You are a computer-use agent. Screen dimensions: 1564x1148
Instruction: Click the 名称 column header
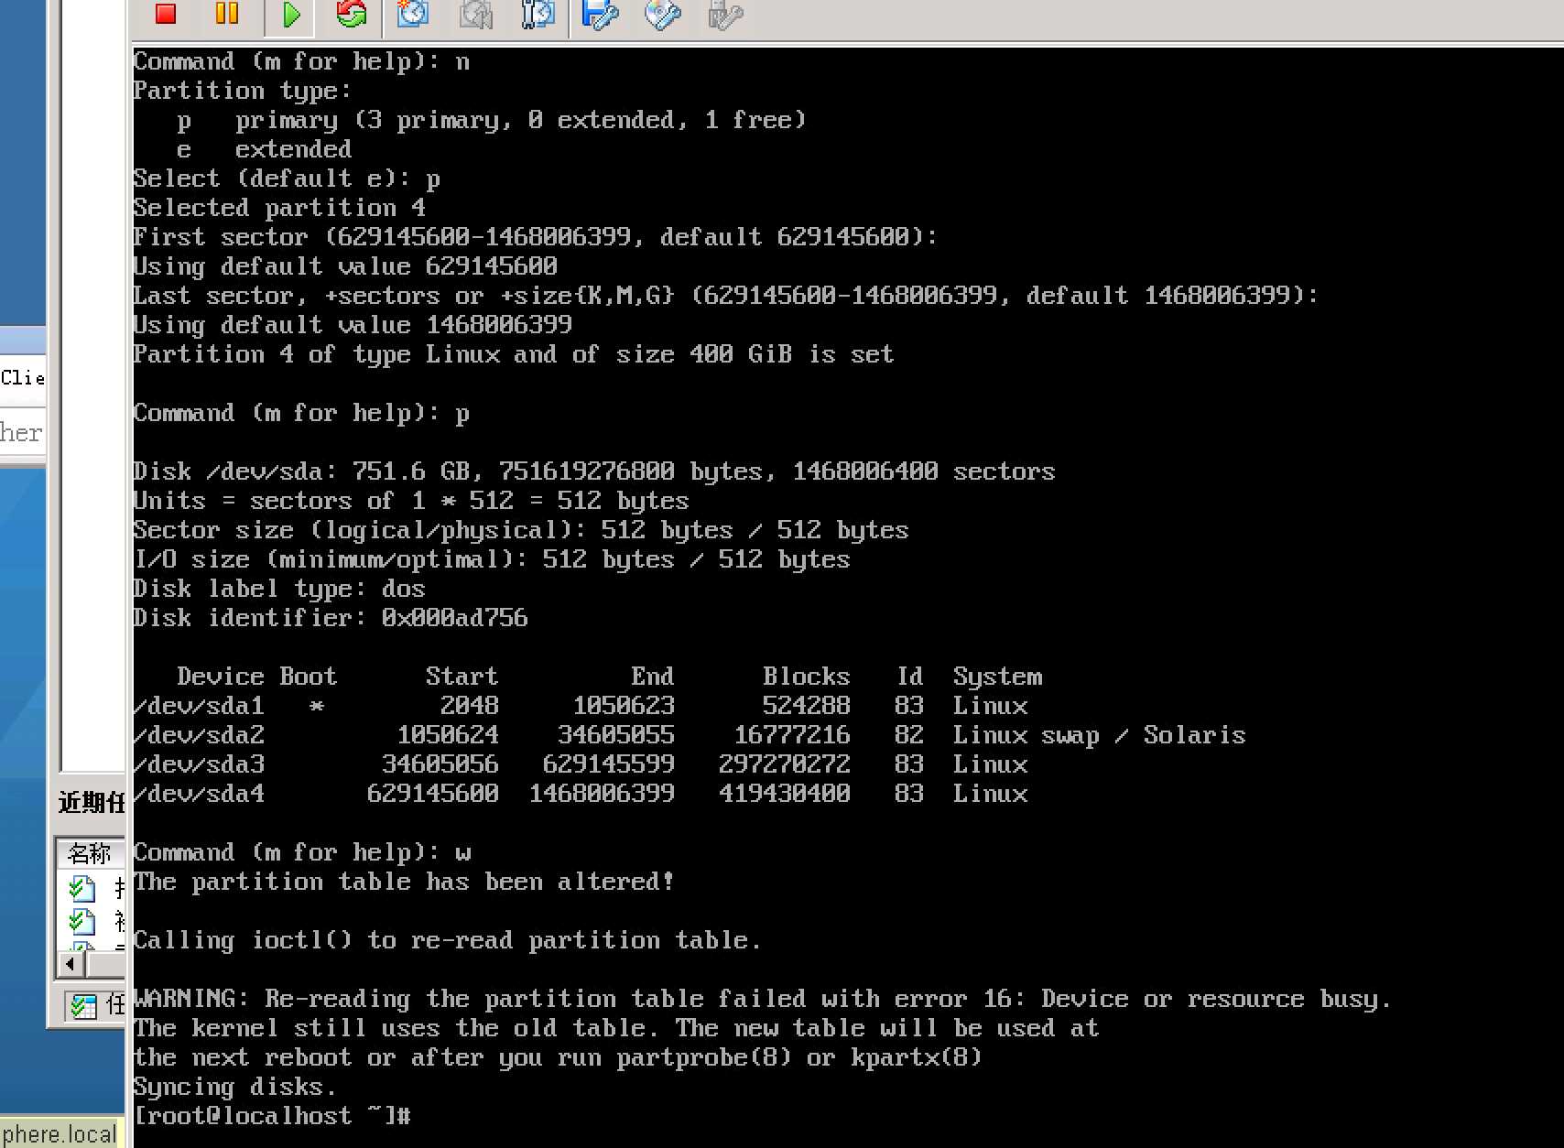[x=91, y=854]
